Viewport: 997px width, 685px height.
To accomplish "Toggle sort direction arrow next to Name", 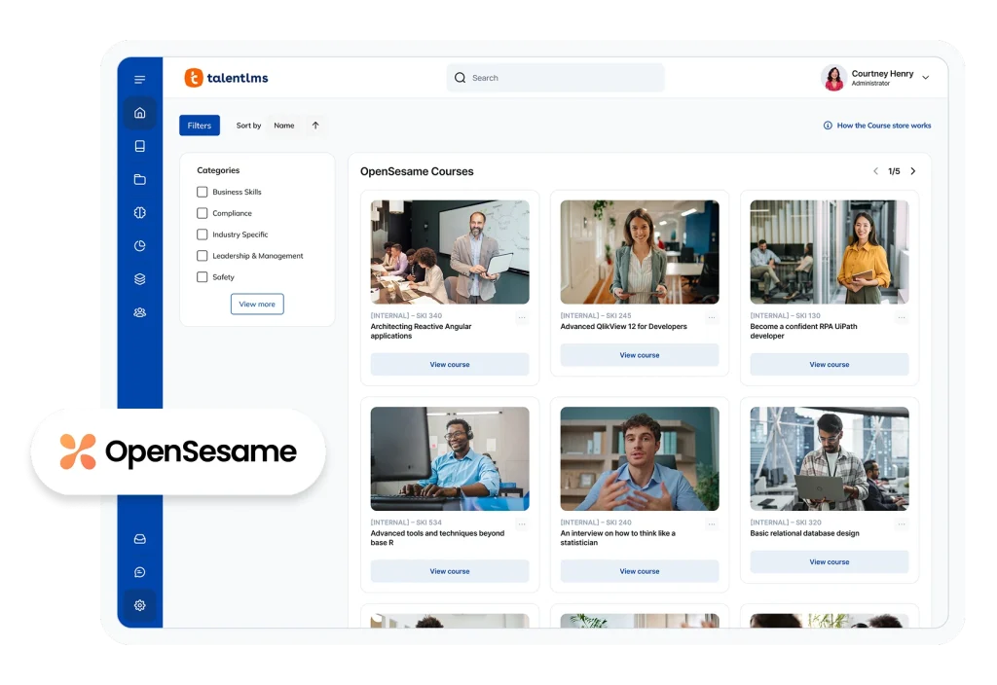I will (315, 126).
